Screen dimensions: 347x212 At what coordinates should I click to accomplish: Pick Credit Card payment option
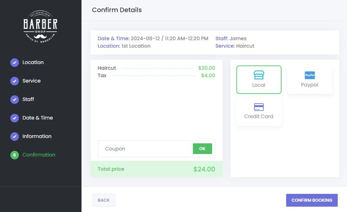tap(259, 112)
